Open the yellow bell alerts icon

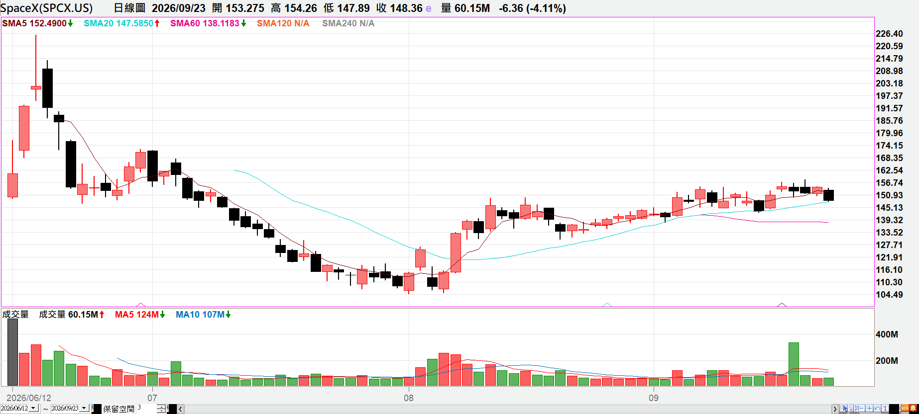913,408
